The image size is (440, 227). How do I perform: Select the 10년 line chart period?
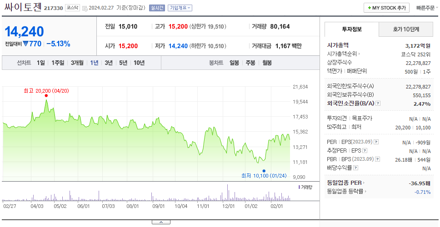pyautogui.click(x=139, y=63)
